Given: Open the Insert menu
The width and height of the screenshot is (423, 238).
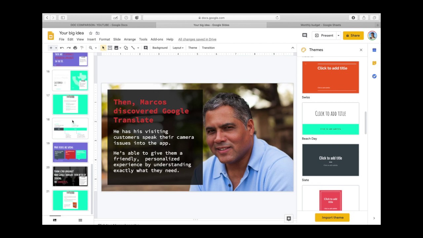Looking at the screenshot, I should (x=92, y=39).
